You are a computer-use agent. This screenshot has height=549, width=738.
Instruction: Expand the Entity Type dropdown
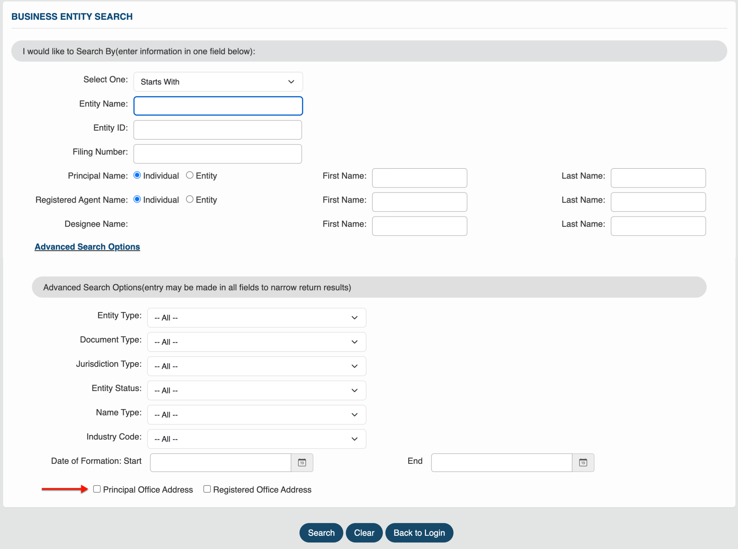(257, 318)
